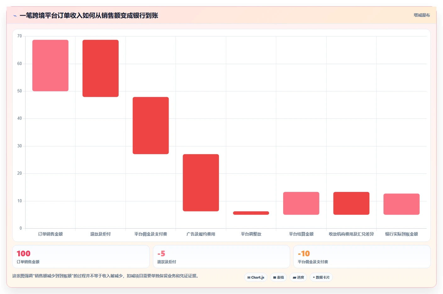Click x-axis label 银行实际到账金额
The image size is (443, 294).
tap(401, 234)
